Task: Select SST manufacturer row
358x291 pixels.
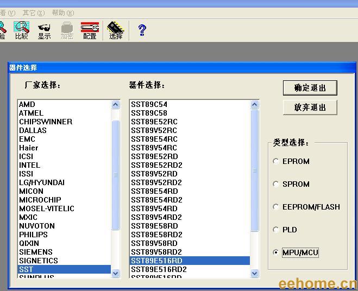Action: coord(64,269)
